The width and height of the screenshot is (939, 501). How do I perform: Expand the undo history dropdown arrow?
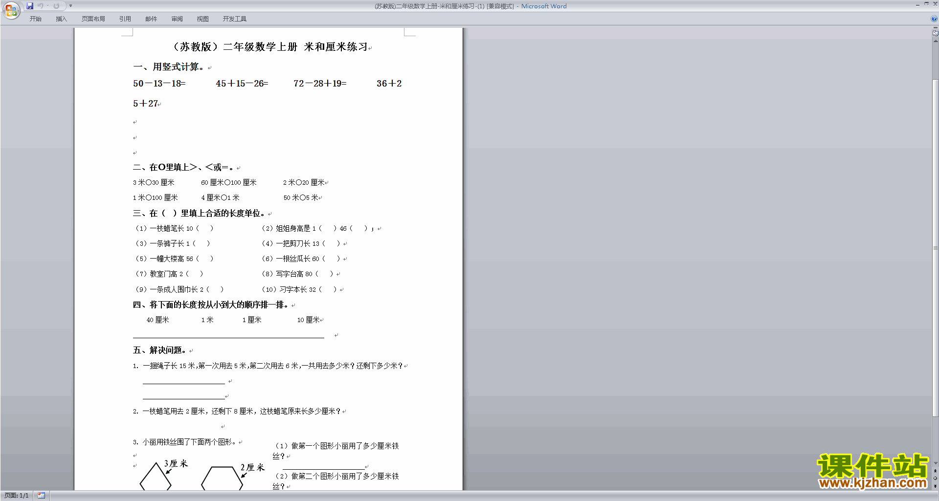[x=47, y=6]
